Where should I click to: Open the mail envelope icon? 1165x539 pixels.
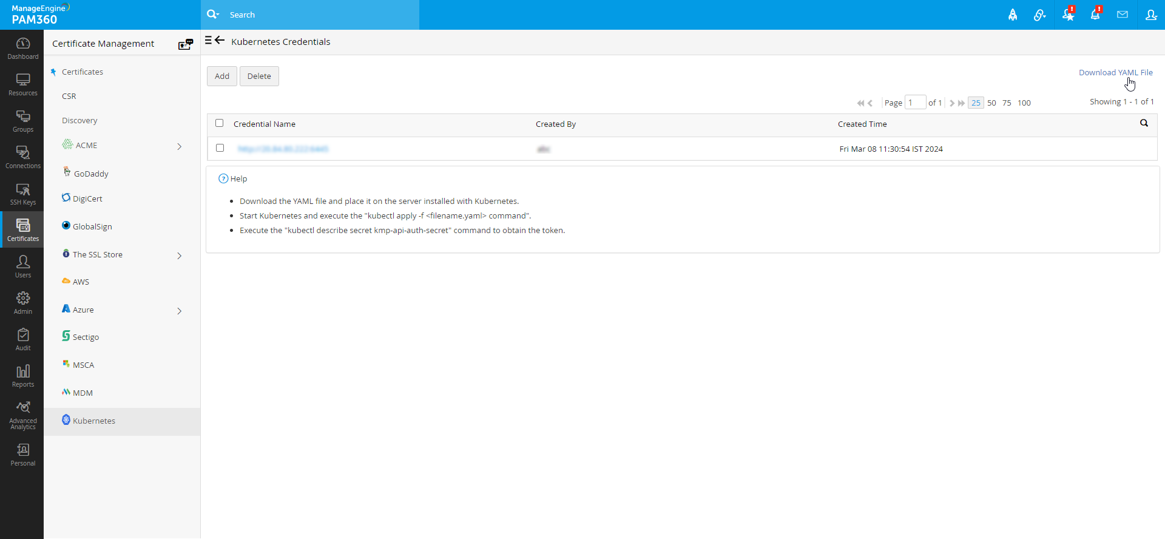click(x=1123, y=15)
